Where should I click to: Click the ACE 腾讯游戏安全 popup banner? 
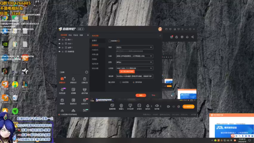(234, 131)
